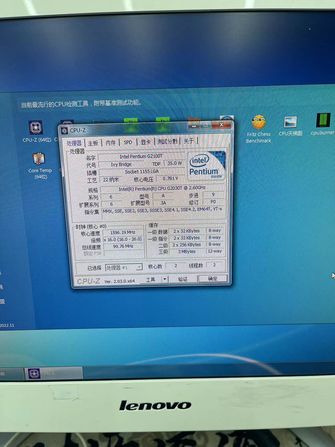Launch the cpuburner desktop shortcut
The width and height of the screenshot is (335, 447).
click(323, 121)
